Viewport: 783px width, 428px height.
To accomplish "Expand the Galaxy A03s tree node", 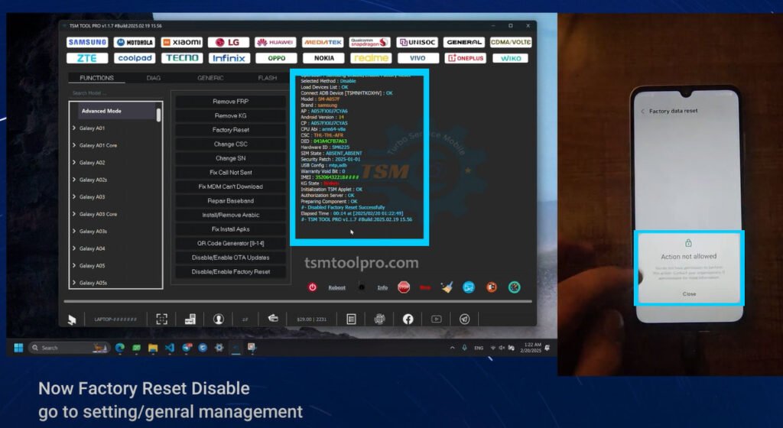I will tap(74, 232).
